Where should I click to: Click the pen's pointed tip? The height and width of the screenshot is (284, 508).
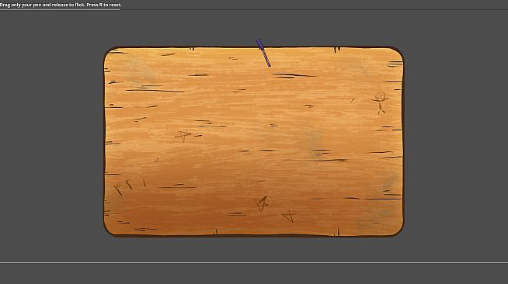point(269,65)
